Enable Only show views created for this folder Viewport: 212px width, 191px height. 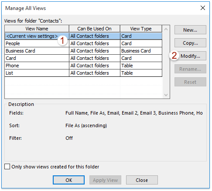[x=7, y=167]
